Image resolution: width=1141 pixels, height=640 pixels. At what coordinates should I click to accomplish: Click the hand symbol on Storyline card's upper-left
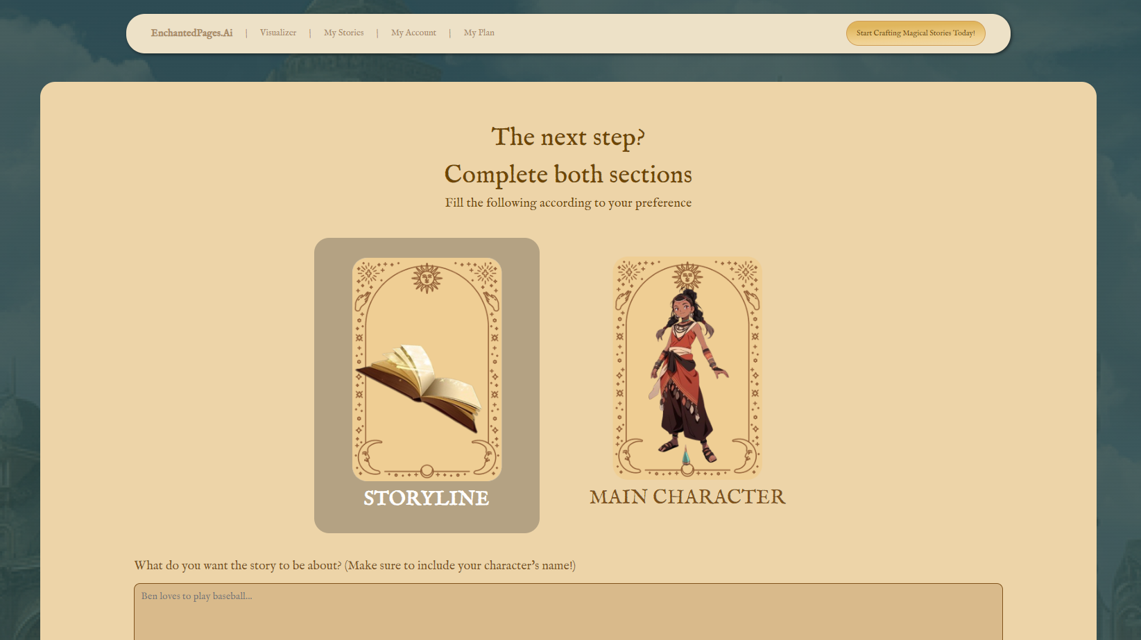coord(362,302)
